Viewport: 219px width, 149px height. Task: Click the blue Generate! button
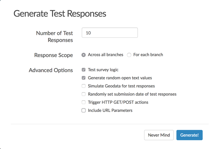(x=189, y=135)
